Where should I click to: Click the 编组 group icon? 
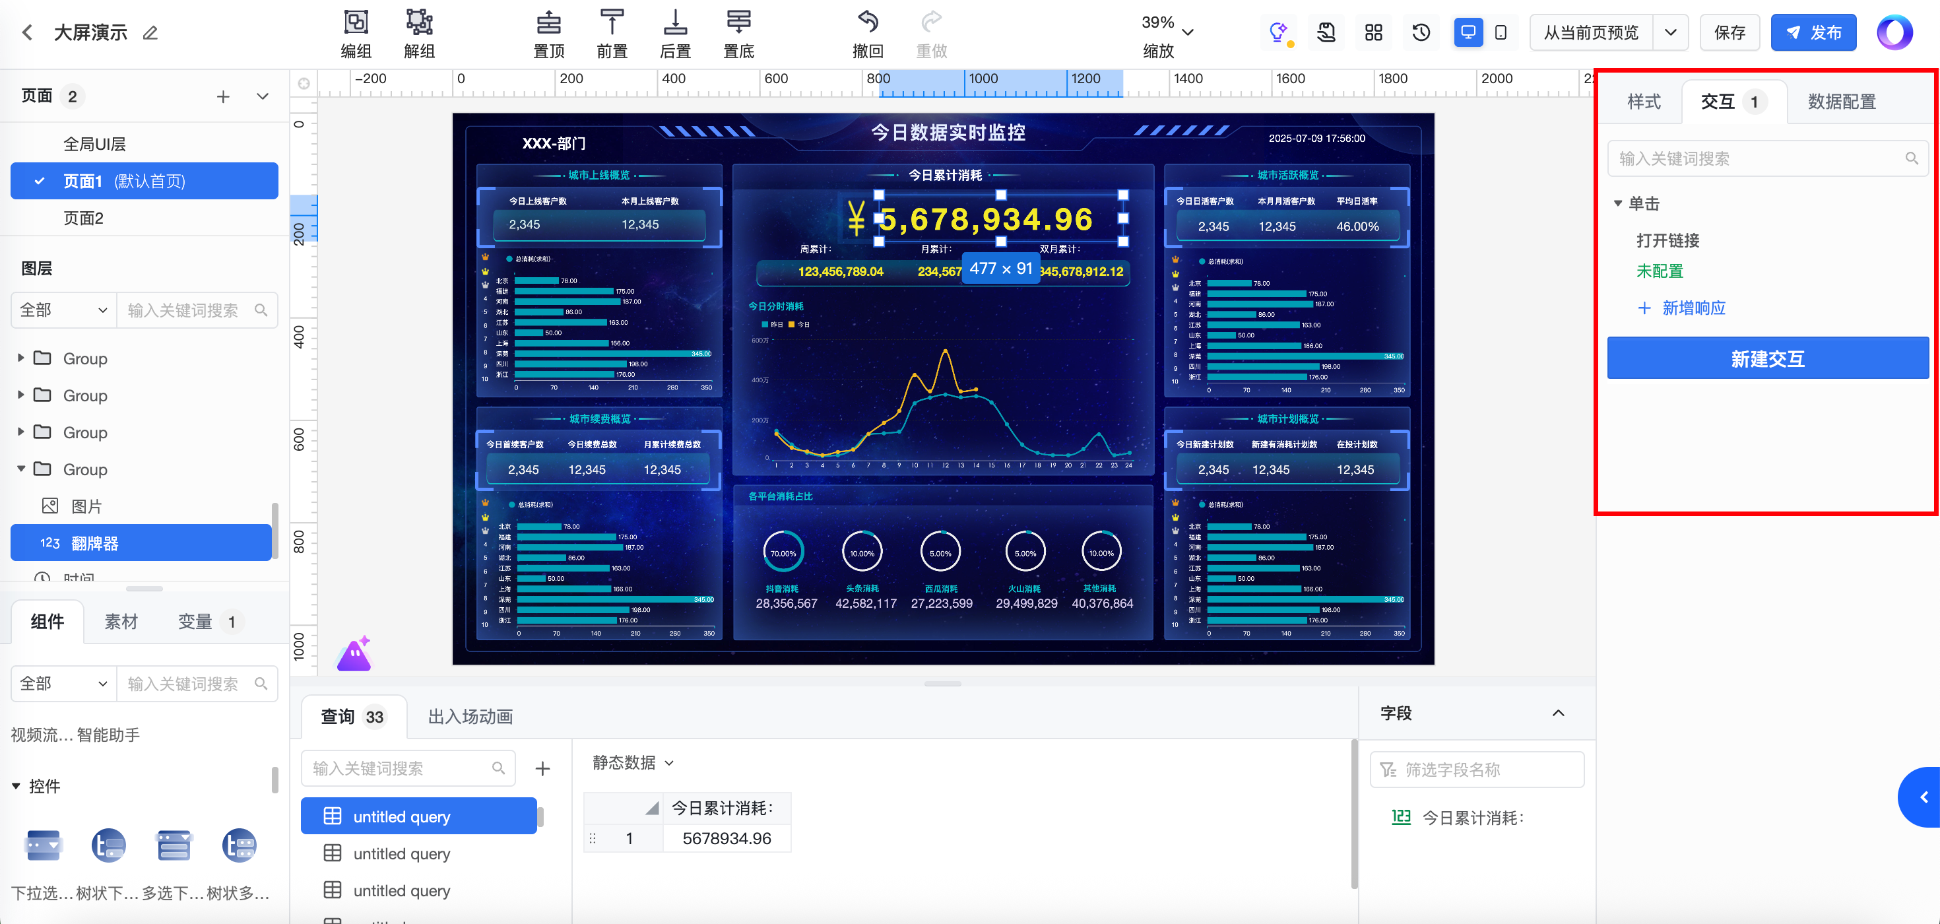356,22
